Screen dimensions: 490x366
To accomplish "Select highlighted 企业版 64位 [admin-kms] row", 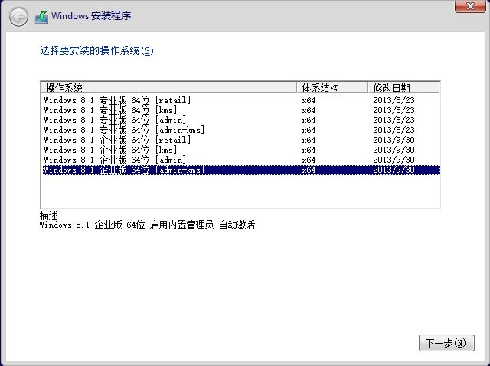I will pos(240,170).
